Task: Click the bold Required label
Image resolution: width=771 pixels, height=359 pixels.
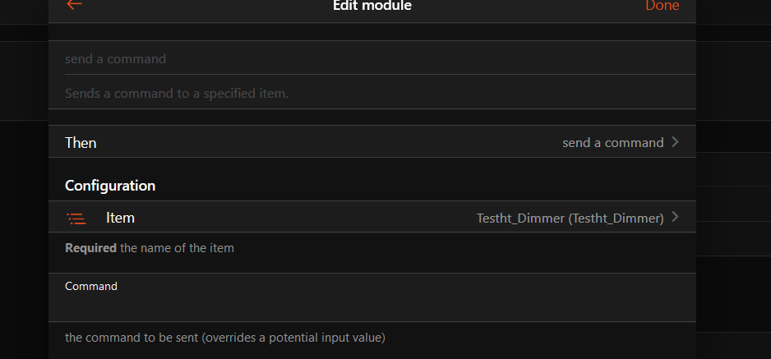Action: 90,248
